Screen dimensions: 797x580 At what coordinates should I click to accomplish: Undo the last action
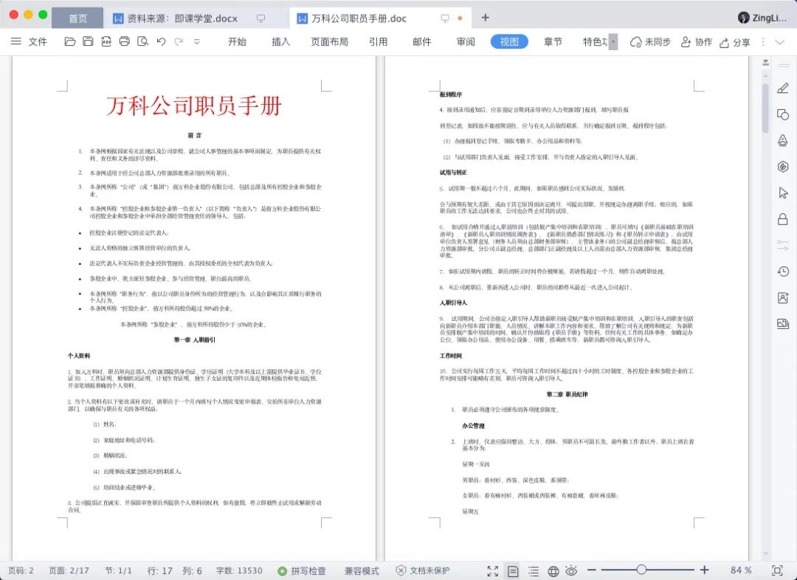(x=161, y=41)
